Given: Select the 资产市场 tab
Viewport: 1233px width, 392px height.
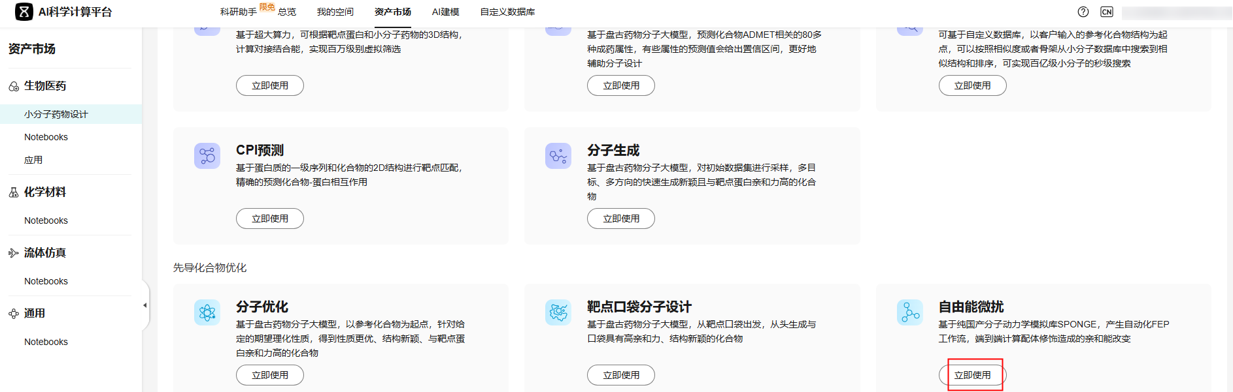Looking at the screenshot, I should tap(393, 12).
